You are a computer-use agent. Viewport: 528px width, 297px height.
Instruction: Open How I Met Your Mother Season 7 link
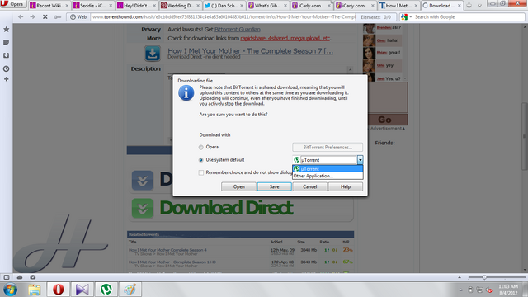tap(250, 51)
